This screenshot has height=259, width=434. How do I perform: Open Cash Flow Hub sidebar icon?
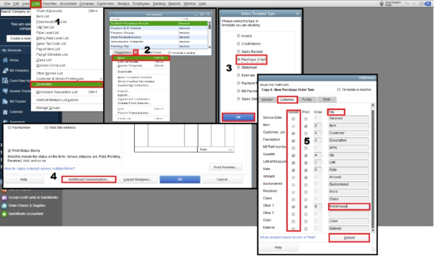tap(5, 81)
